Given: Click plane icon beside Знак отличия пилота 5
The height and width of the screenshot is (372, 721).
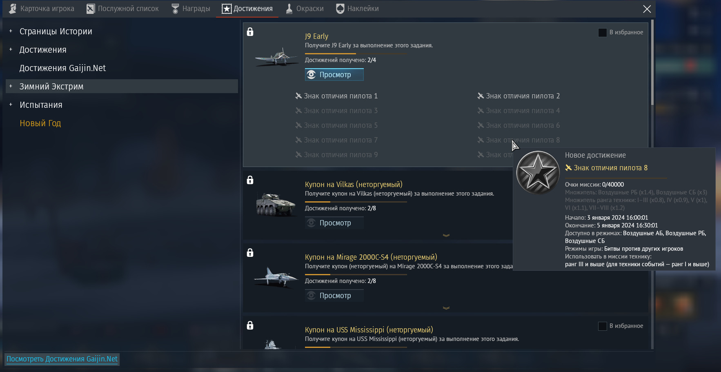Looking at the screenshot, I should pos(298,125).
